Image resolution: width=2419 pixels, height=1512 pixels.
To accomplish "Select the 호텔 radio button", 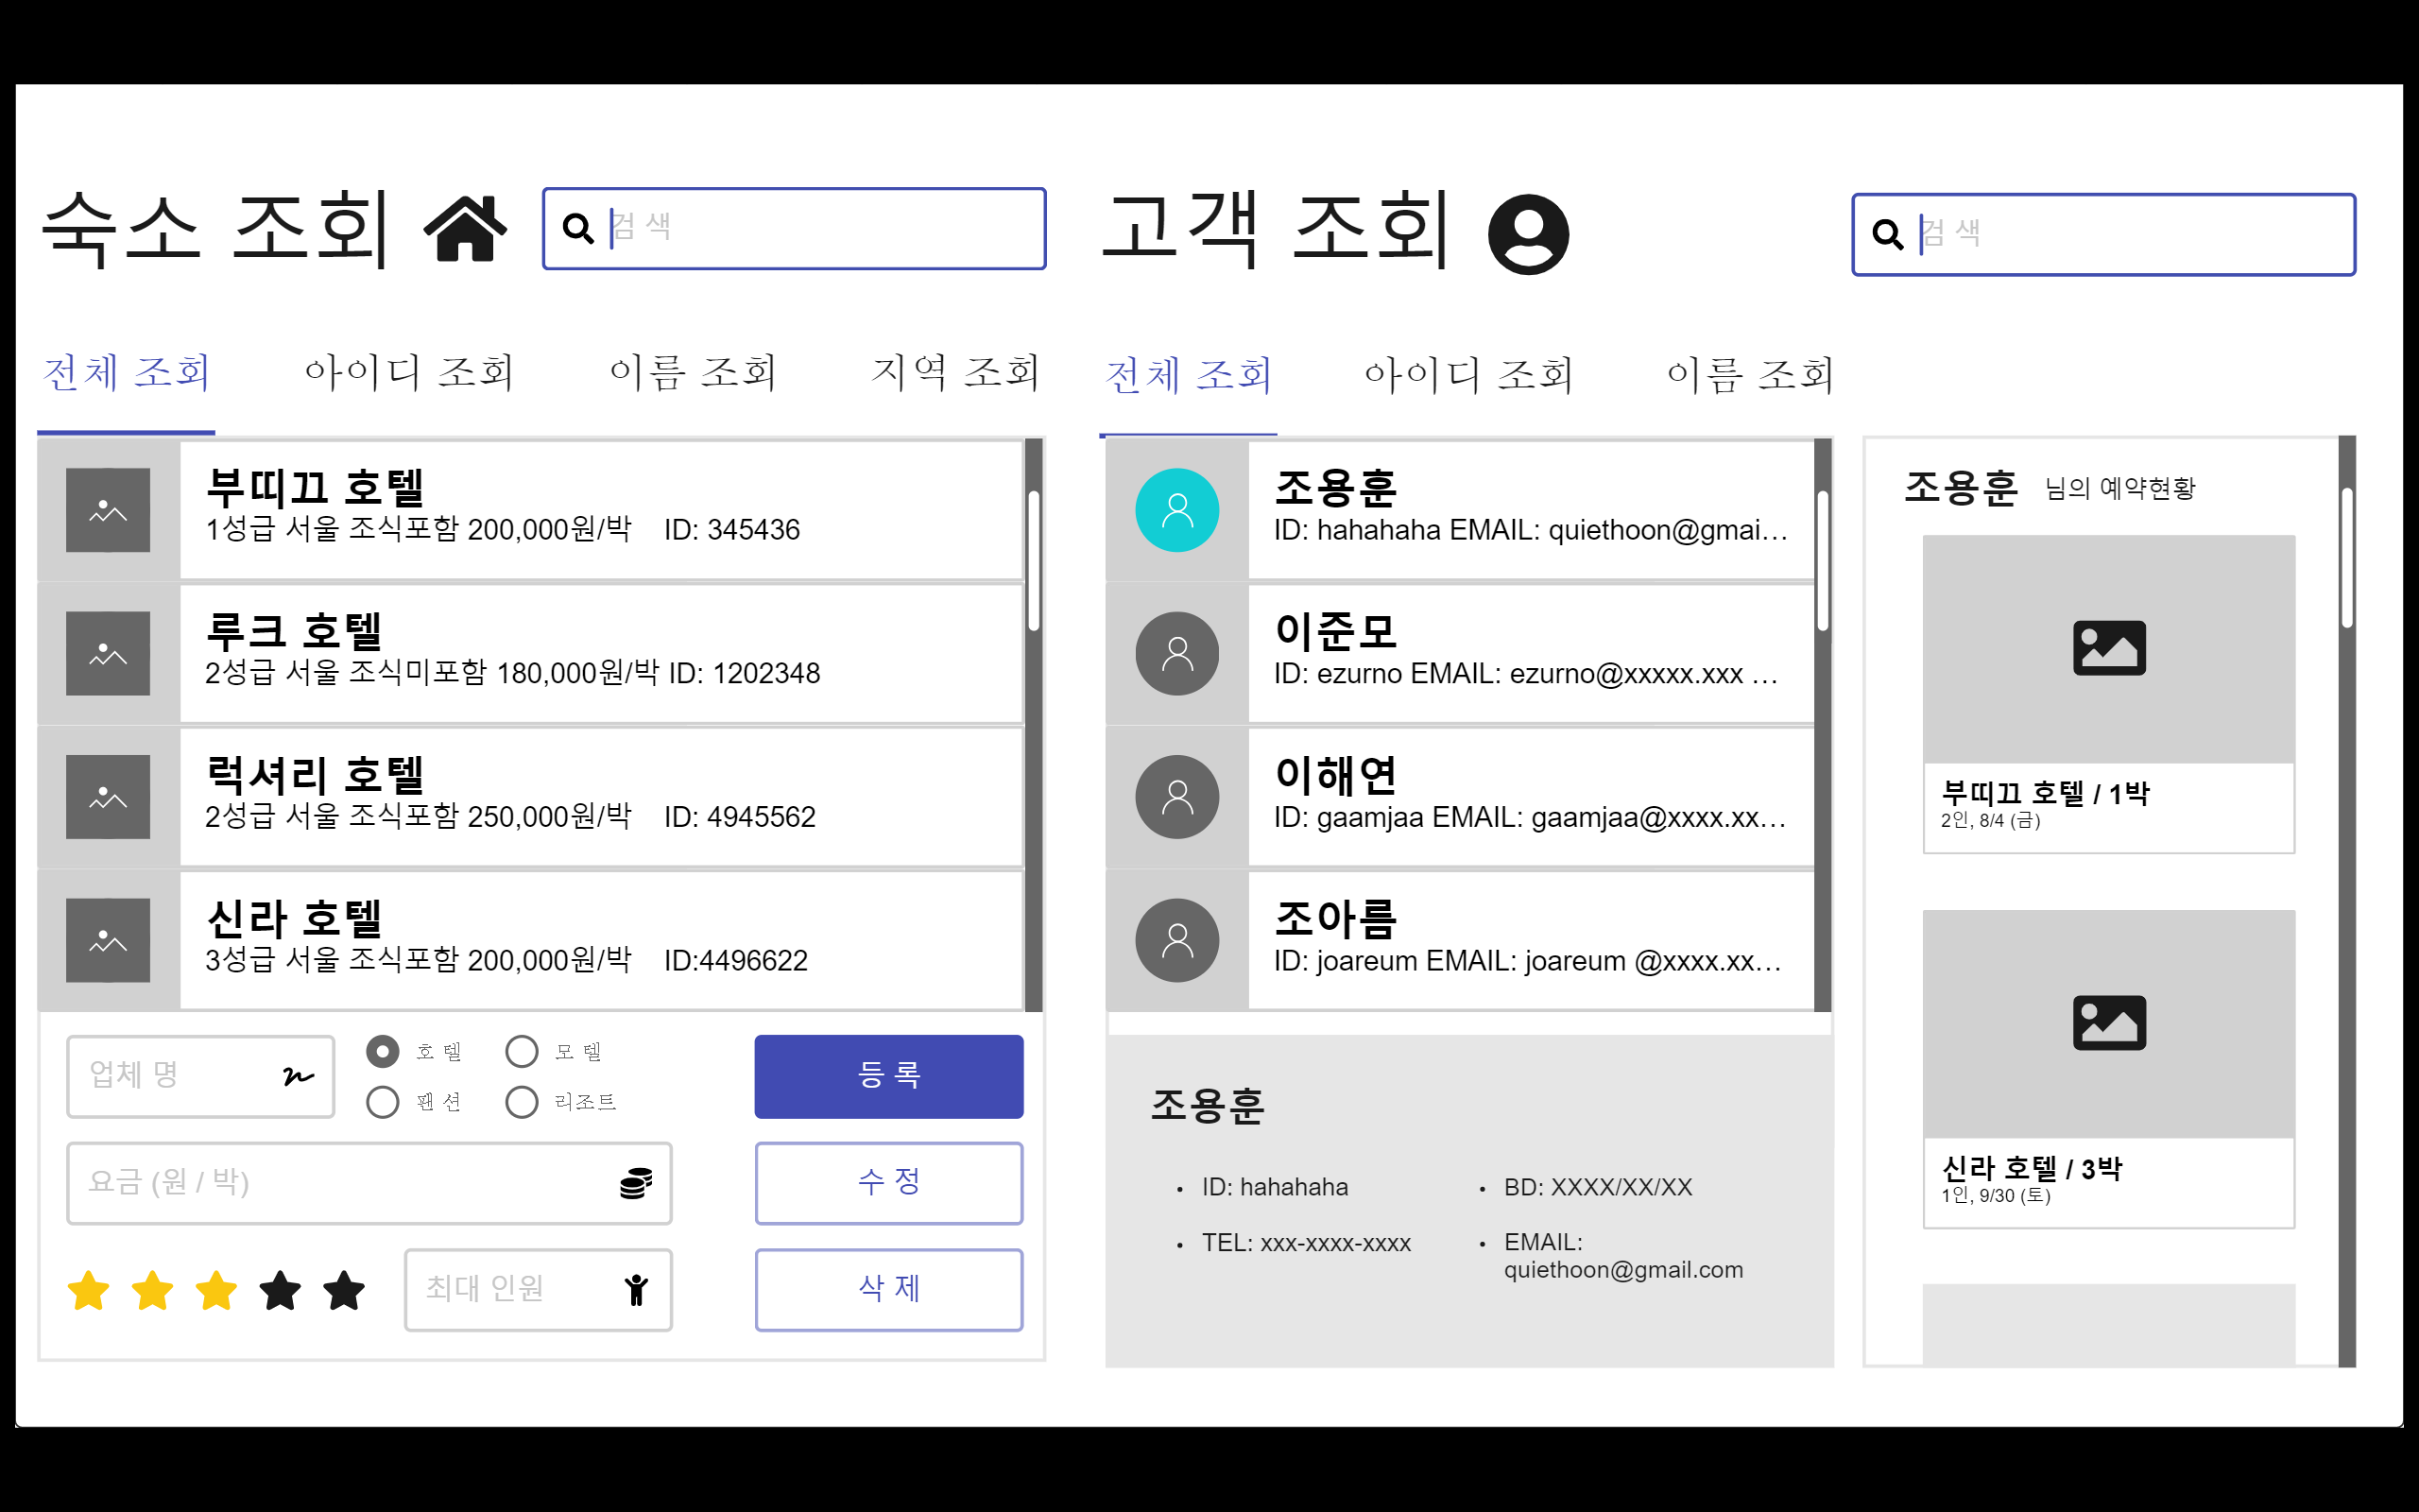I will (x=383, y=1051).
